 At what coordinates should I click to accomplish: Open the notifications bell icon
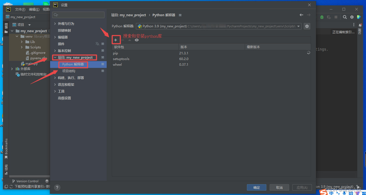(360, 26)
